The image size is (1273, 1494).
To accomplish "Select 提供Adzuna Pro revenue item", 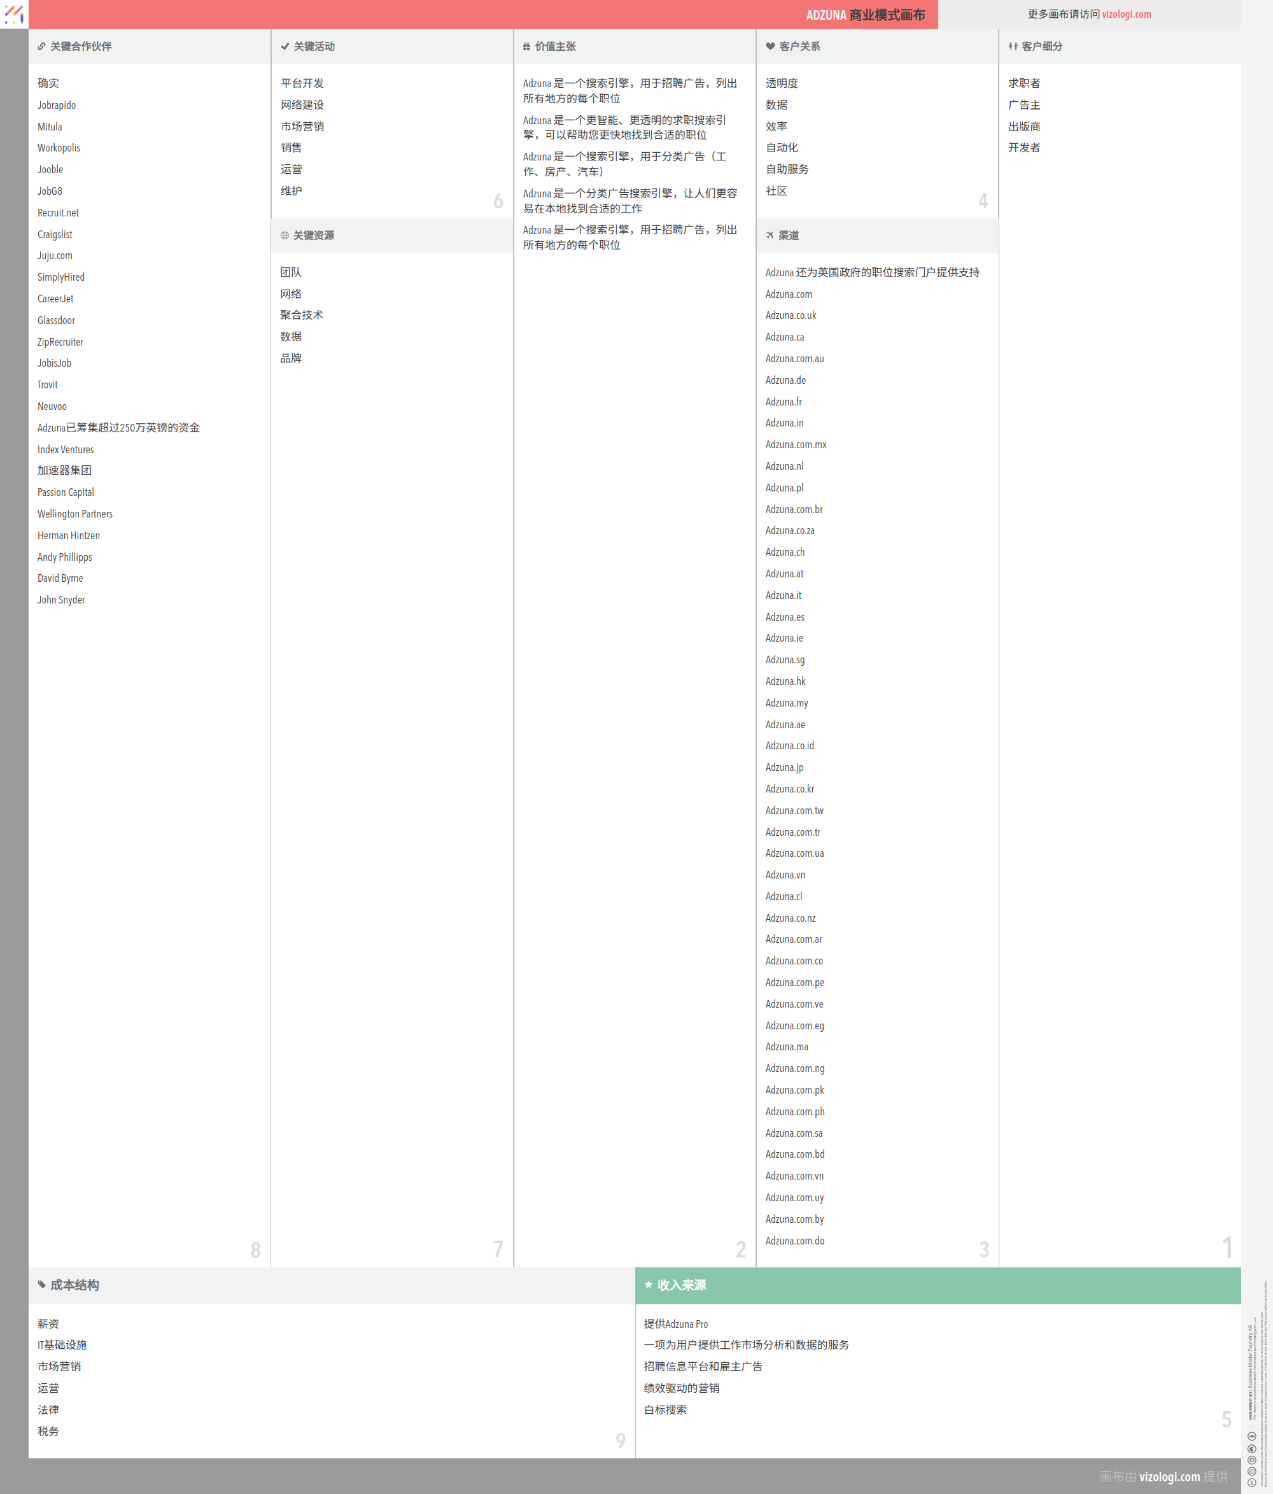I will 675,1324.
